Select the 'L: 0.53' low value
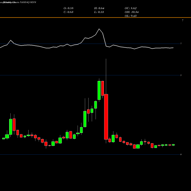The width and height of the screenshot is (191, 191). [x=99, y=12]
